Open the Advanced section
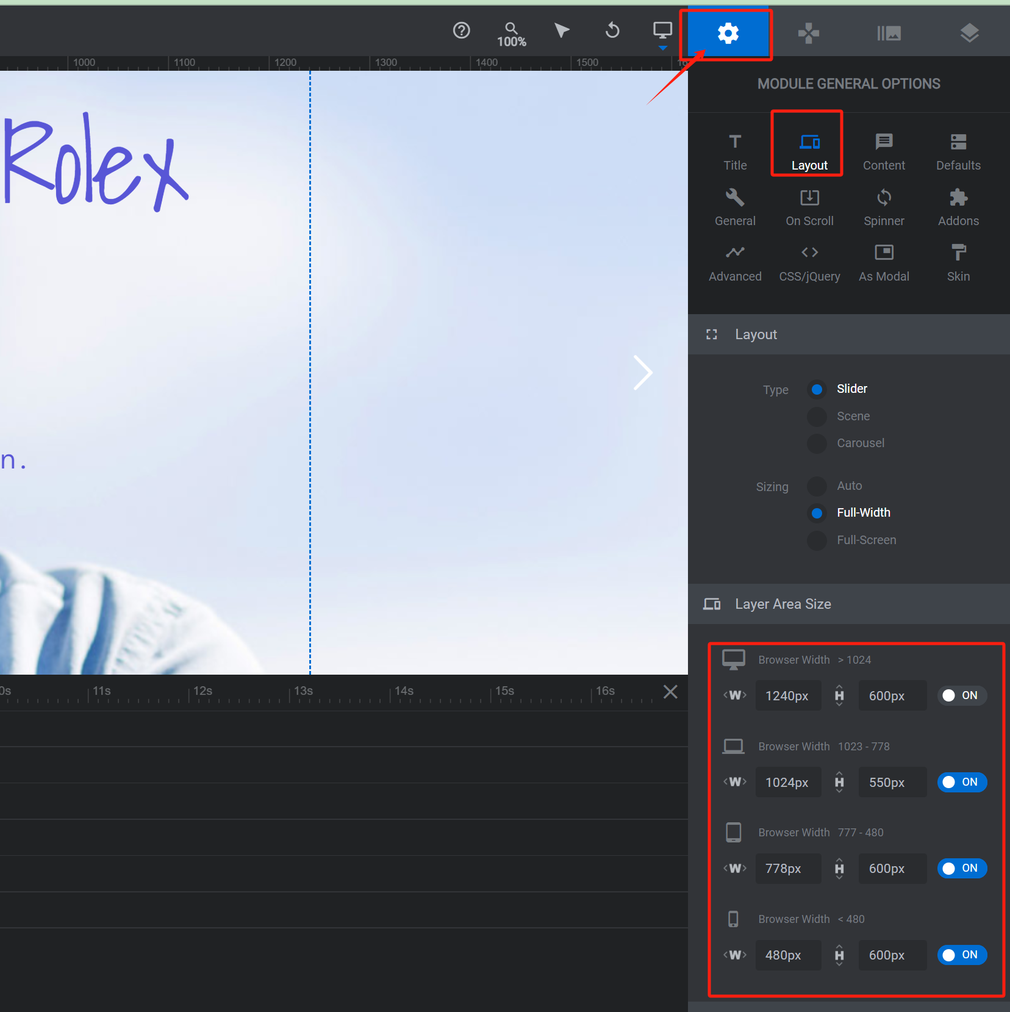 (x=735, y=263)
